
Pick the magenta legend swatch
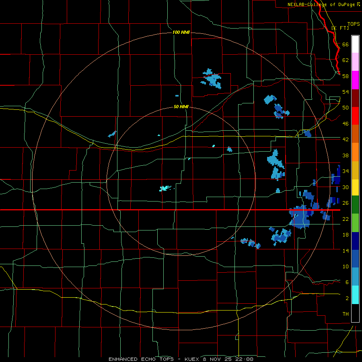[x=355, y=80]
